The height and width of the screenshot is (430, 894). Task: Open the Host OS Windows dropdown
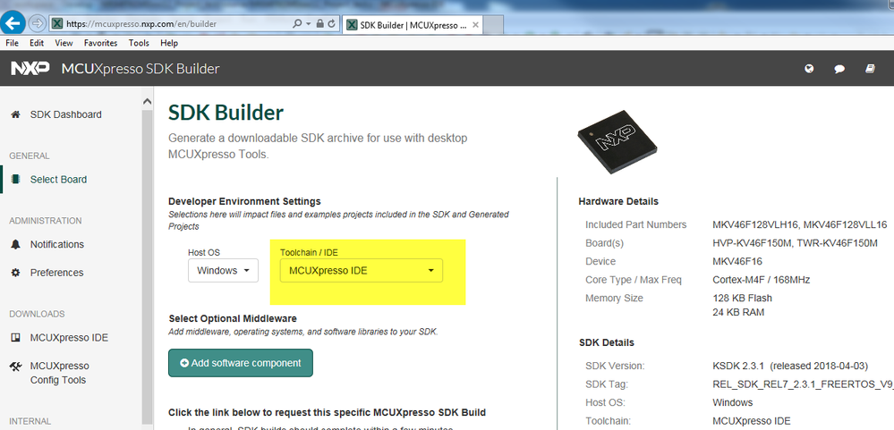point(223,271)
